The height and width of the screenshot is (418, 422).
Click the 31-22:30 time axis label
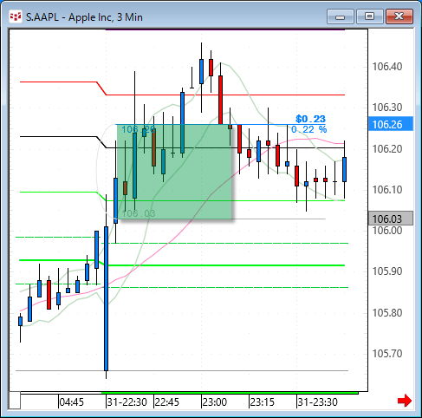click(x=127, y=402)
